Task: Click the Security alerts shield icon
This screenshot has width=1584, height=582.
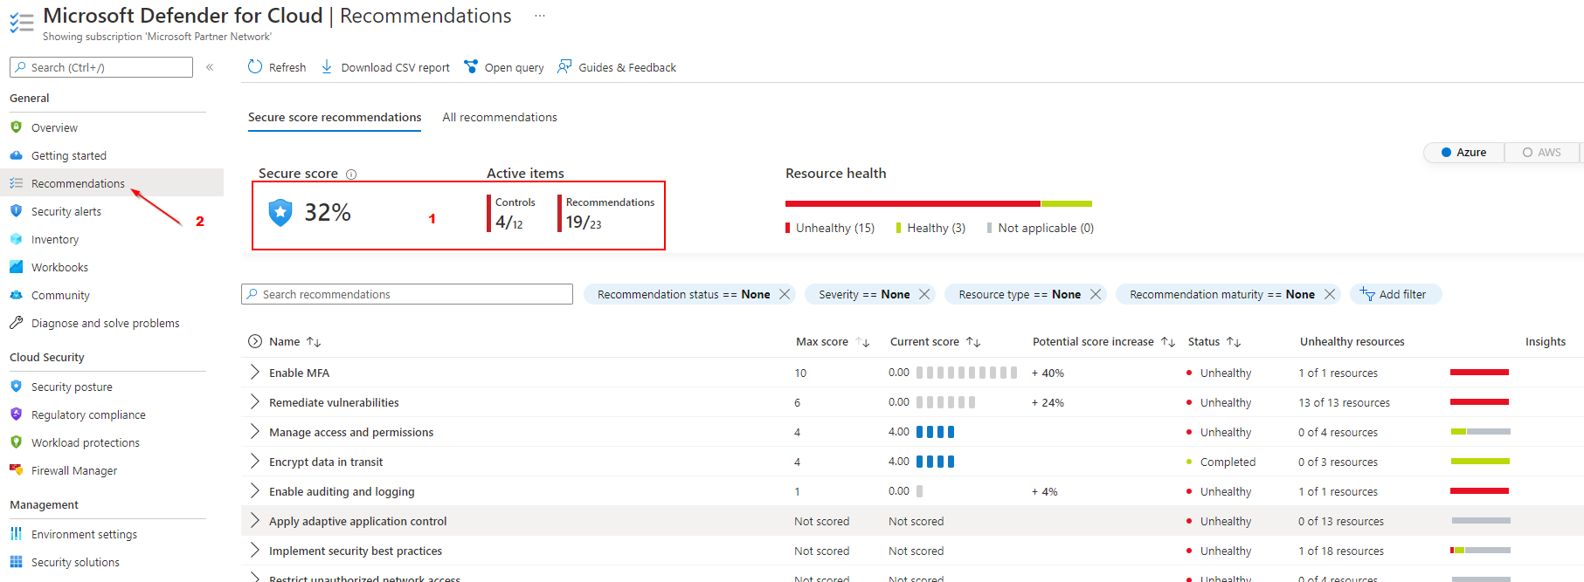Action: tap(16, 211)
